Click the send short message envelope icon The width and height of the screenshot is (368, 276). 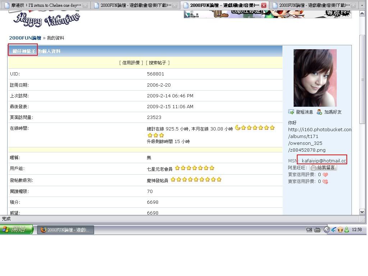[291, 112]
